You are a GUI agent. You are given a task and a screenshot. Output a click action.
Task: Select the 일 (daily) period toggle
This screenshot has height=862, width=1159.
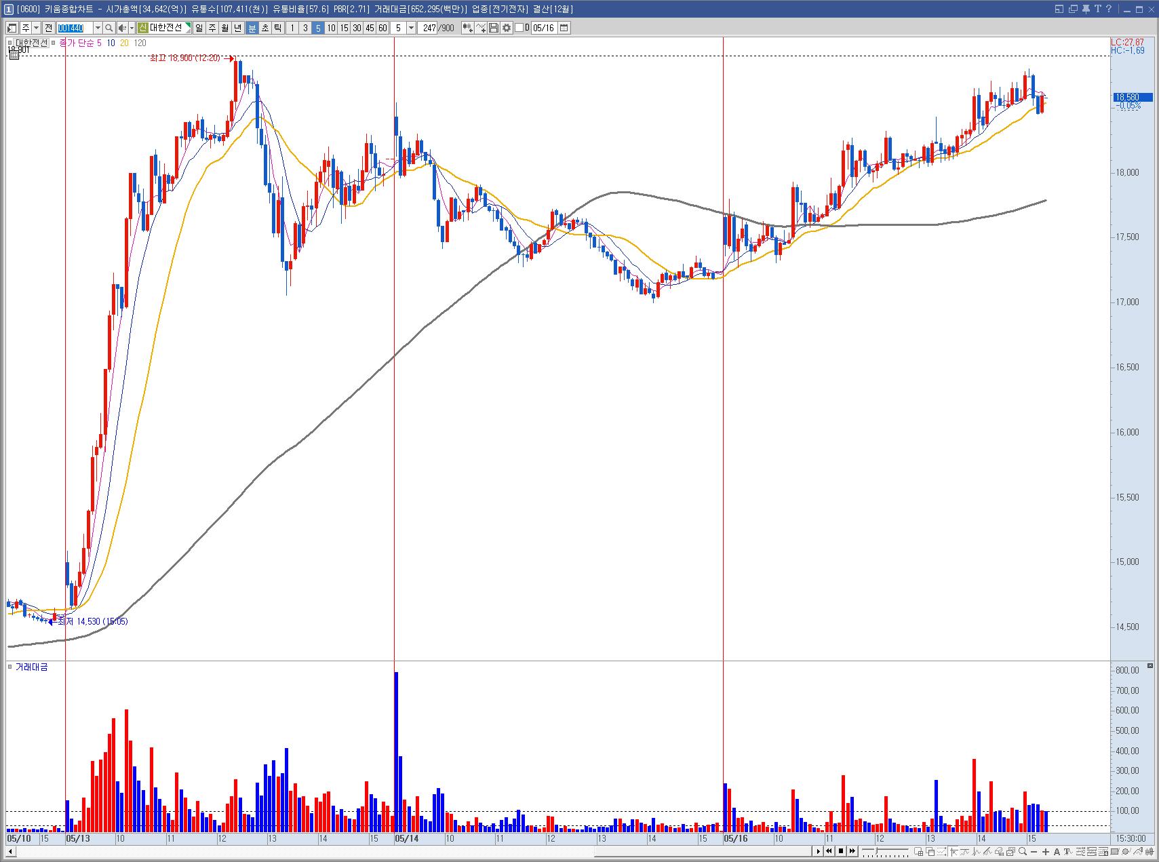click(x=199, y=28)
